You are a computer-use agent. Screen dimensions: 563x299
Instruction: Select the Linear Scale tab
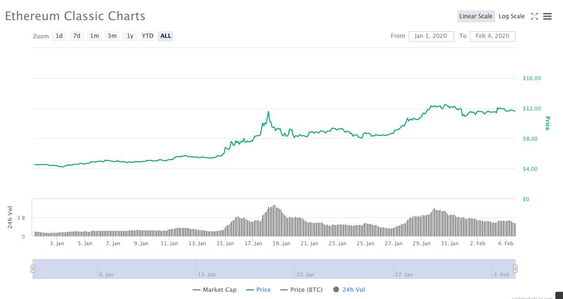pos(476,16)
